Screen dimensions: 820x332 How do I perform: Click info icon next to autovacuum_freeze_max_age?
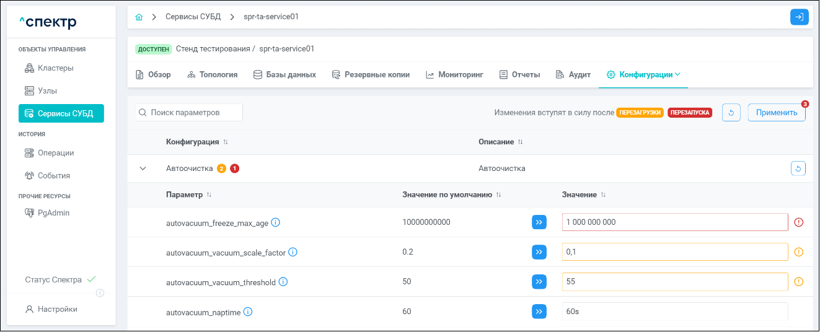276,222
